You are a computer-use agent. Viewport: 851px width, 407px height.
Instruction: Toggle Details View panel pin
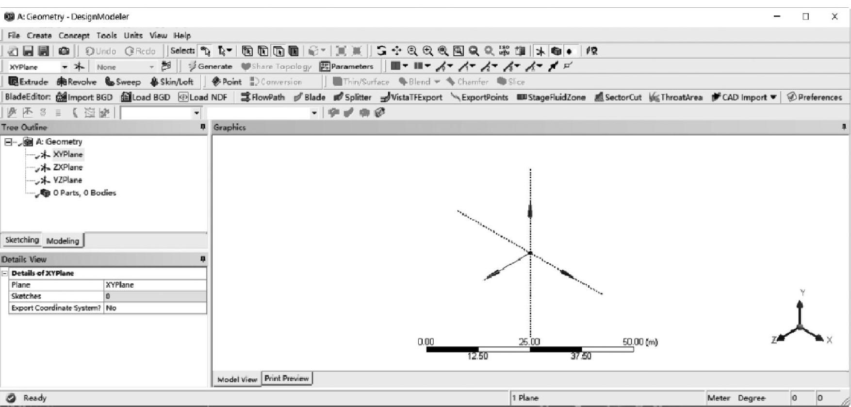(203, 259)
